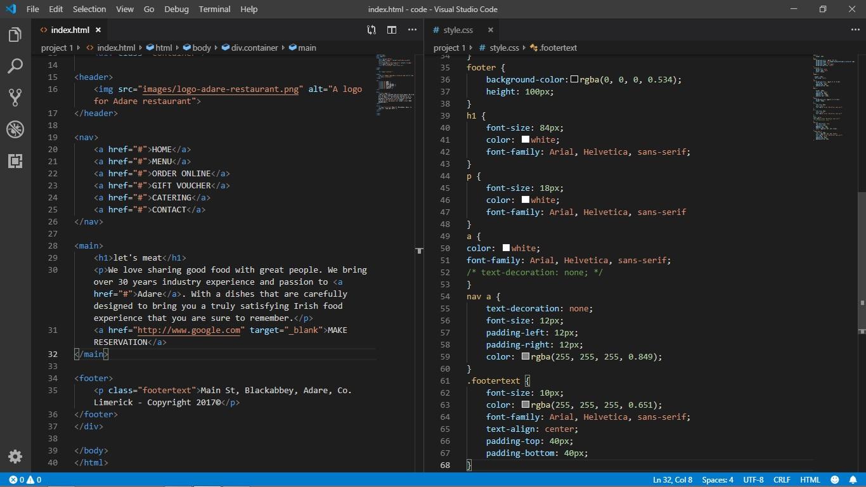Screen dimensions: 866x487
Task: Click the 'a' rule white color swatch
Action: 506,248
